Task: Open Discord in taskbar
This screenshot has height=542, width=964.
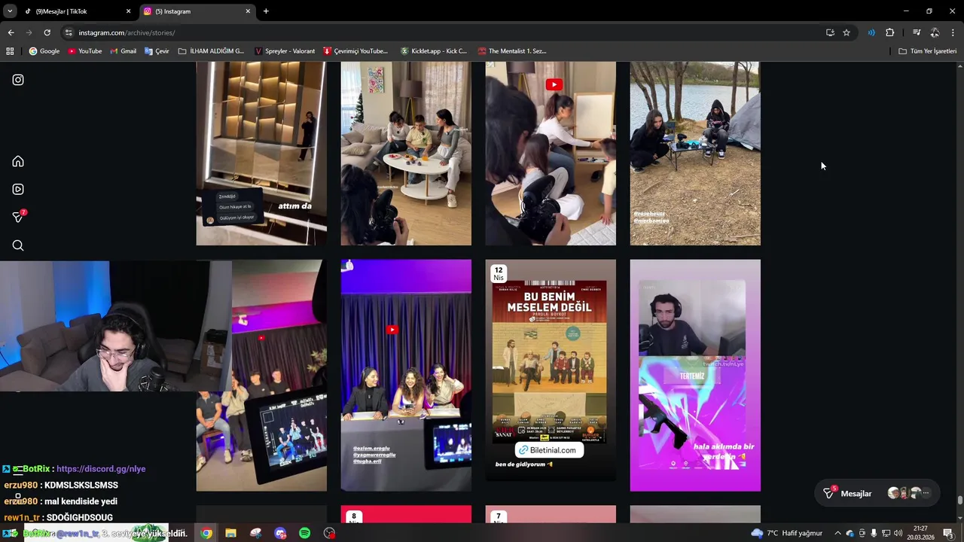Action: coord(280,533)
